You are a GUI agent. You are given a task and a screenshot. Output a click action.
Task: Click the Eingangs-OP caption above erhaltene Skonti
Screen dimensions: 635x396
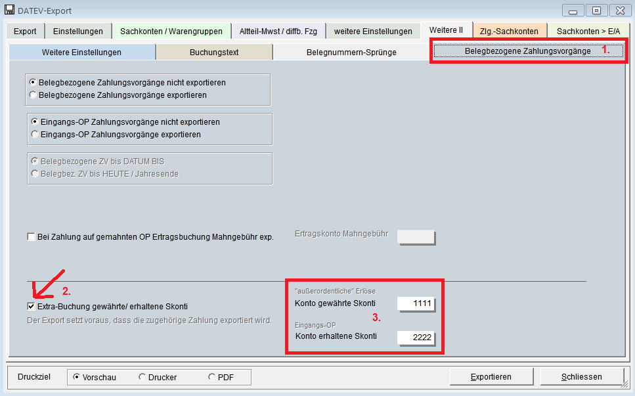315,325
